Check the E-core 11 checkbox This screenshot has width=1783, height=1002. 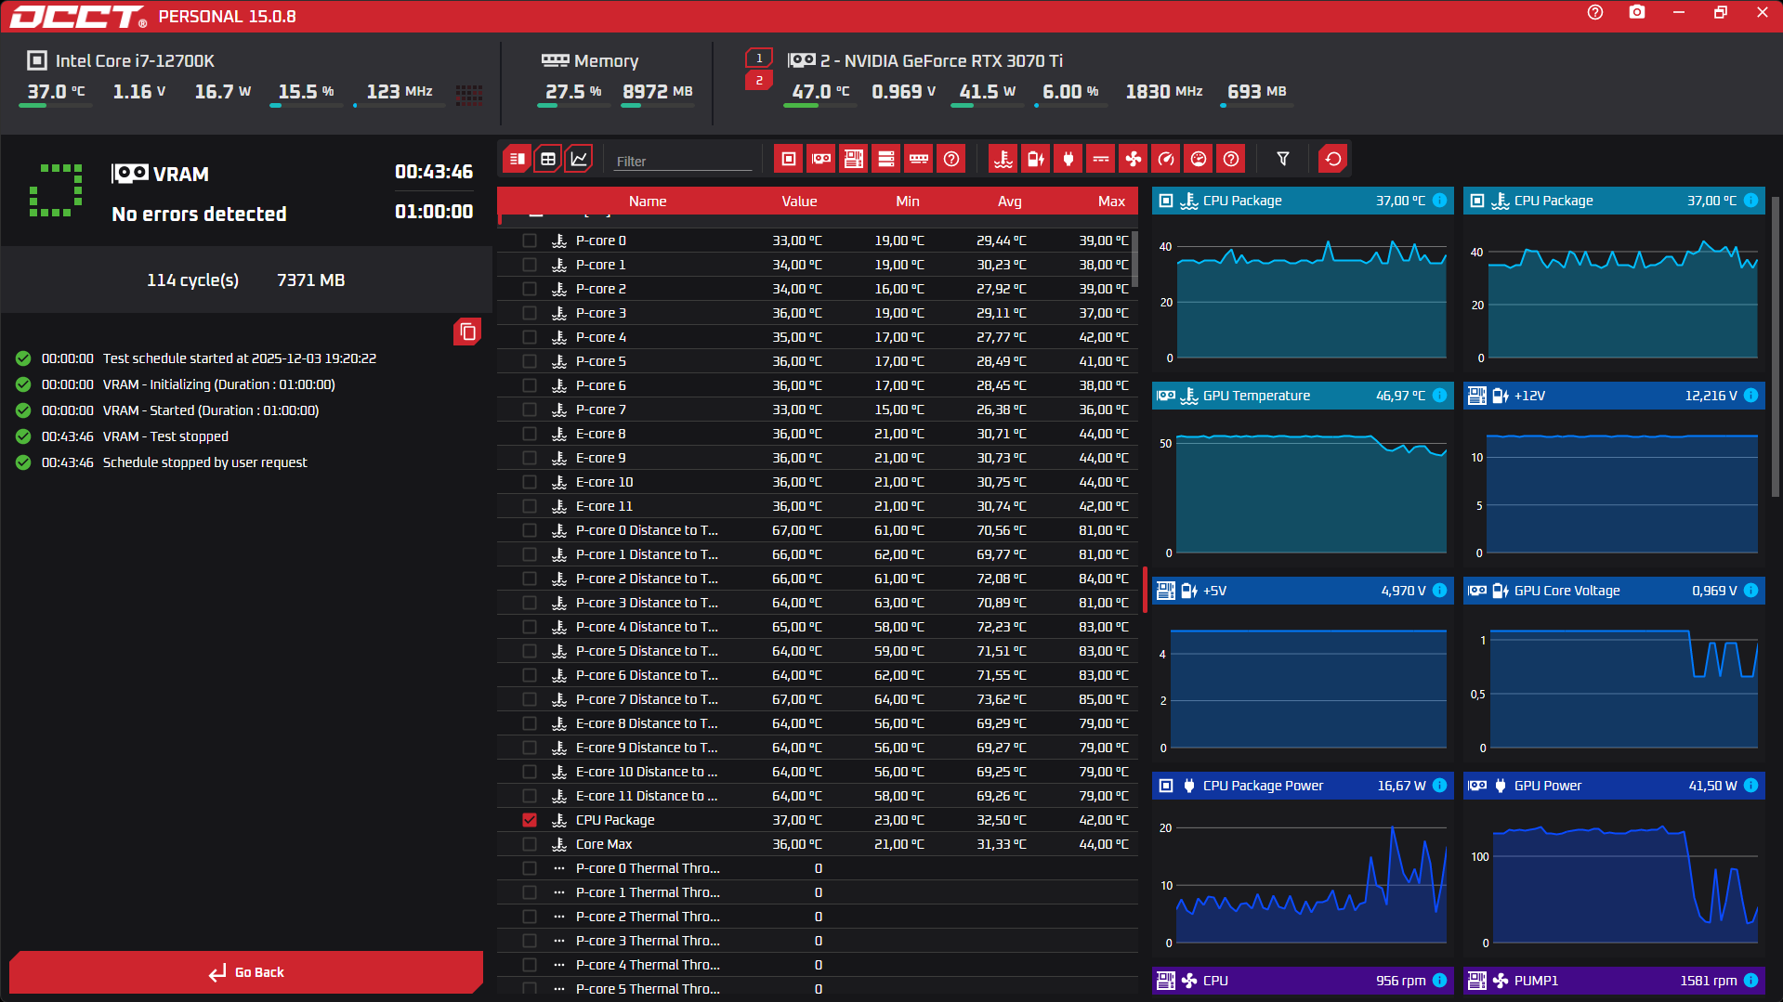[530, 506]
